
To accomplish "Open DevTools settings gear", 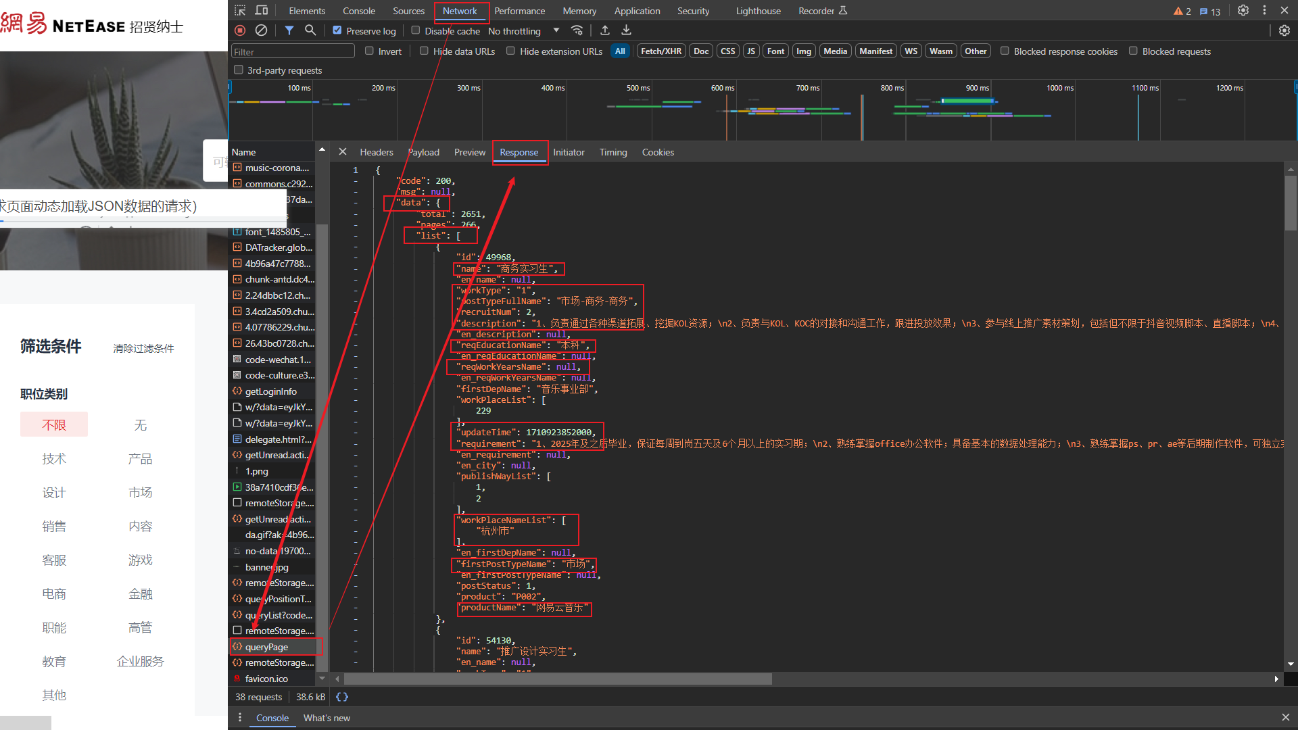I will 1243,11.
